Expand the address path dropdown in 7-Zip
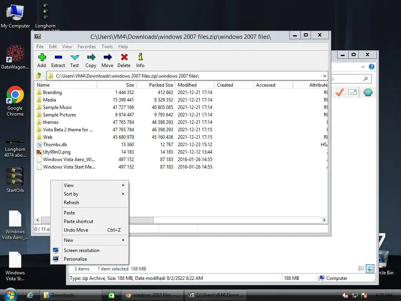This screenshot has width=401, height=301. (x=325, y=76)
